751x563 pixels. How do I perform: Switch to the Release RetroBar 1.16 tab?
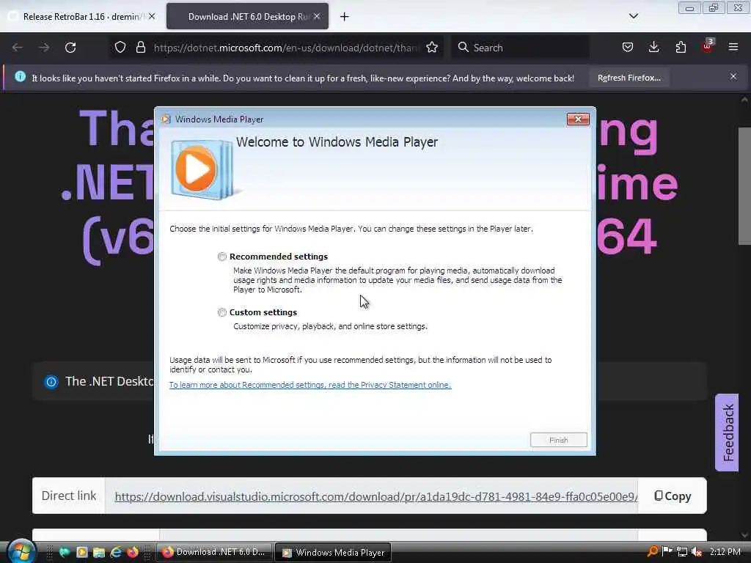click(x=81, y=17)
